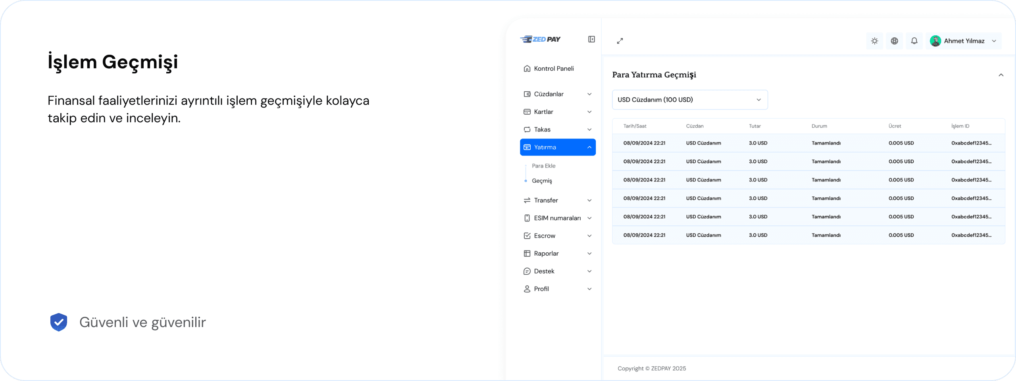Open the USD Cüzdanım wallet dropdown
The width and height of the screenshot is (1016, 381).
coord(689,100)
